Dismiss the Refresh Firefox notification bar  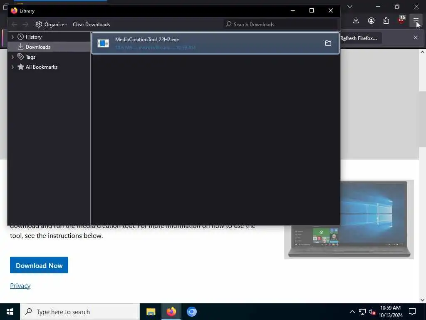coord(416,37)
